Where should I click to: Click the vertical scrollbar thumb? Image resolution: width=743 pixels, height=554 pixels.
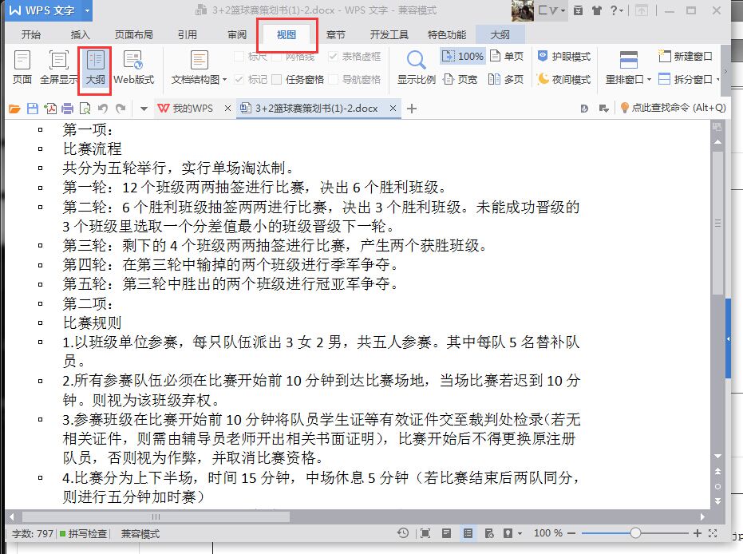point(718,223)
